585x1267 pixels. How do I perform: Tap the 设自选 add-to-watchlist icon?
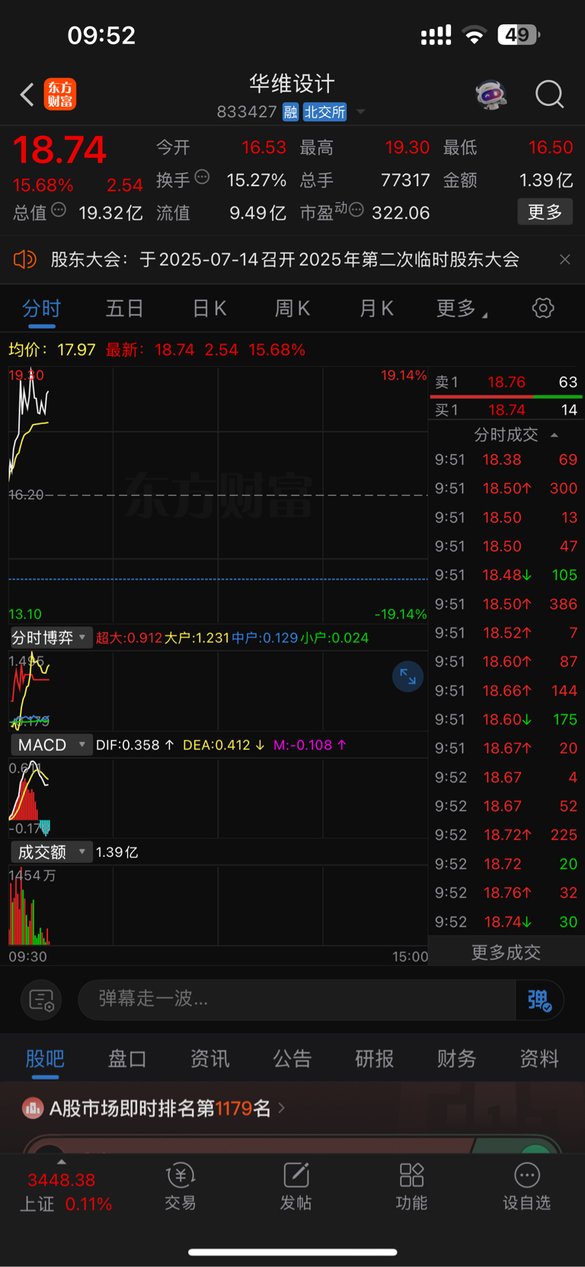[x=526, y=1186]
